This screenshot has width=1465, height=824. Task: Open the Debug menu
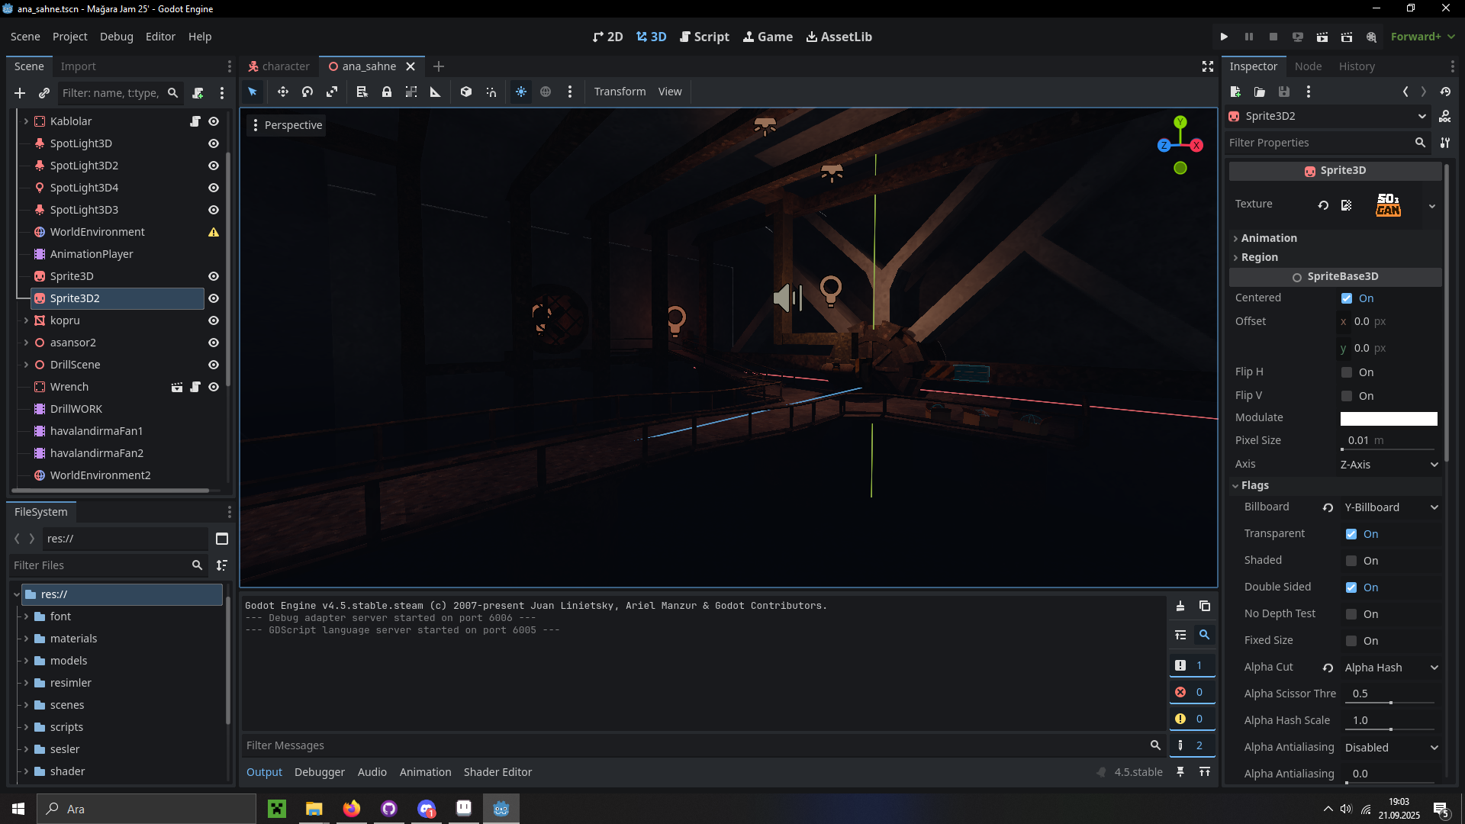tap(116, 37)
